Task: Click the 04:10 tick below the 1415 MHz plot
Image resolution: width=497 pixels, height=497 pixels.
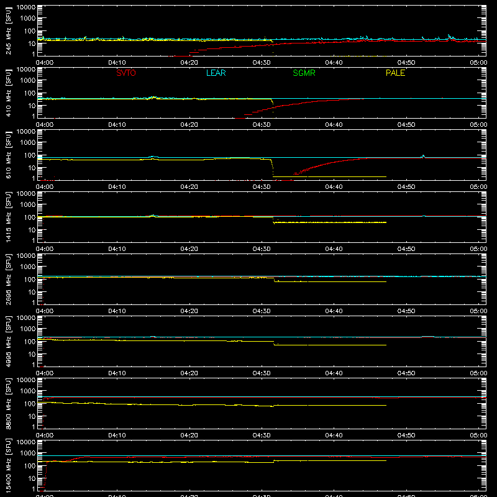Action: [x=117, y=249]
